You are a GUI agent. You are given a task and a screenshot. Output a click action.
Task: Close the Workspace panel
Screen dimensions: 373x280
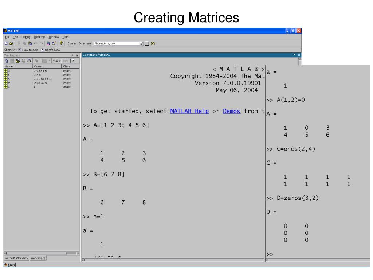pyautogui.click(x=77, y=55)
